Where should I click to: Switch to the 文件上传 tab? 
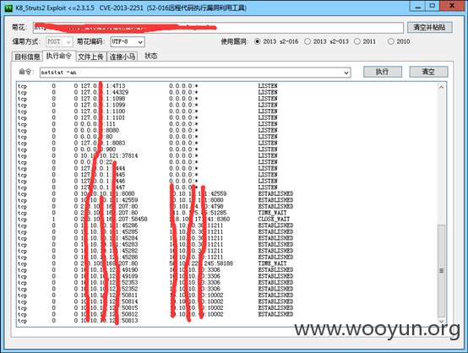[90, 57]
